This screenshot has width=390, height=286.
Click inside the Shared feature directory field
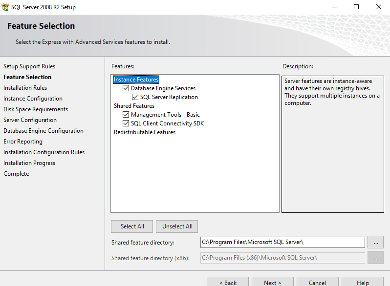click(x=282, y=242)
